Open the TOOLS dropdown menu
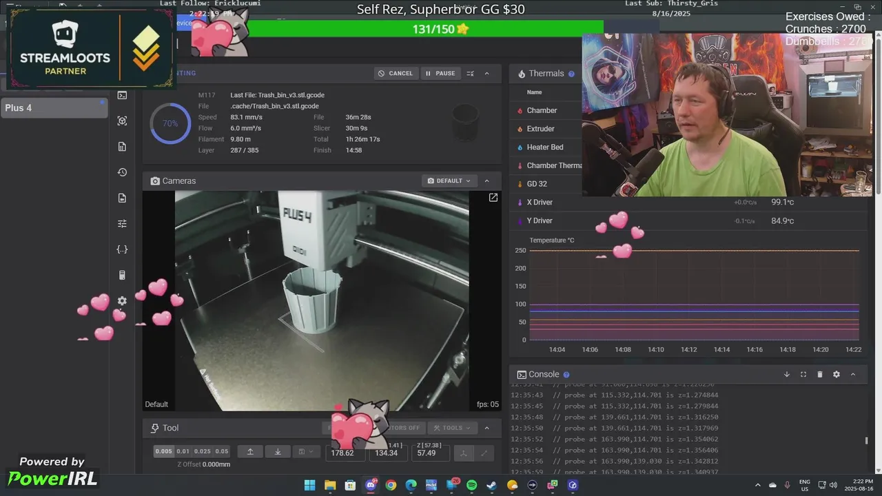Image resolution: width=882 pixels, height=496 pixels. point(452,428)
